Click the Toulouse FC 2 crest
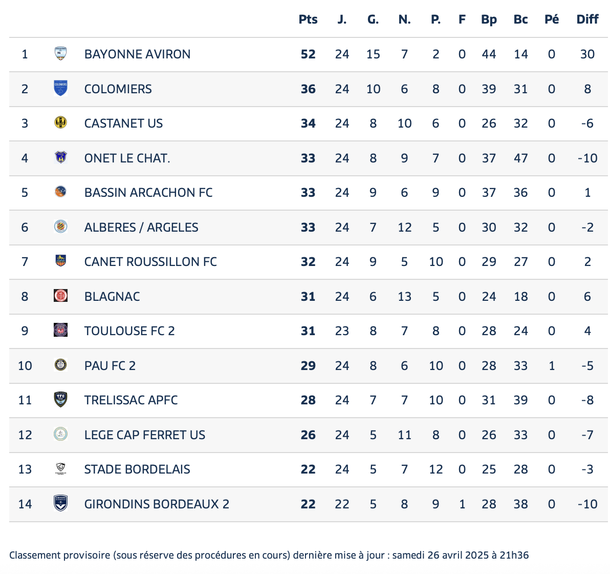 61,331
